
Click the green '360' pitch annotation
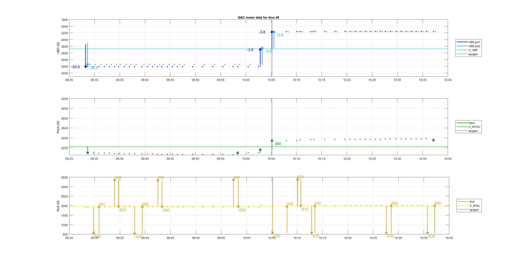[278, 144]
